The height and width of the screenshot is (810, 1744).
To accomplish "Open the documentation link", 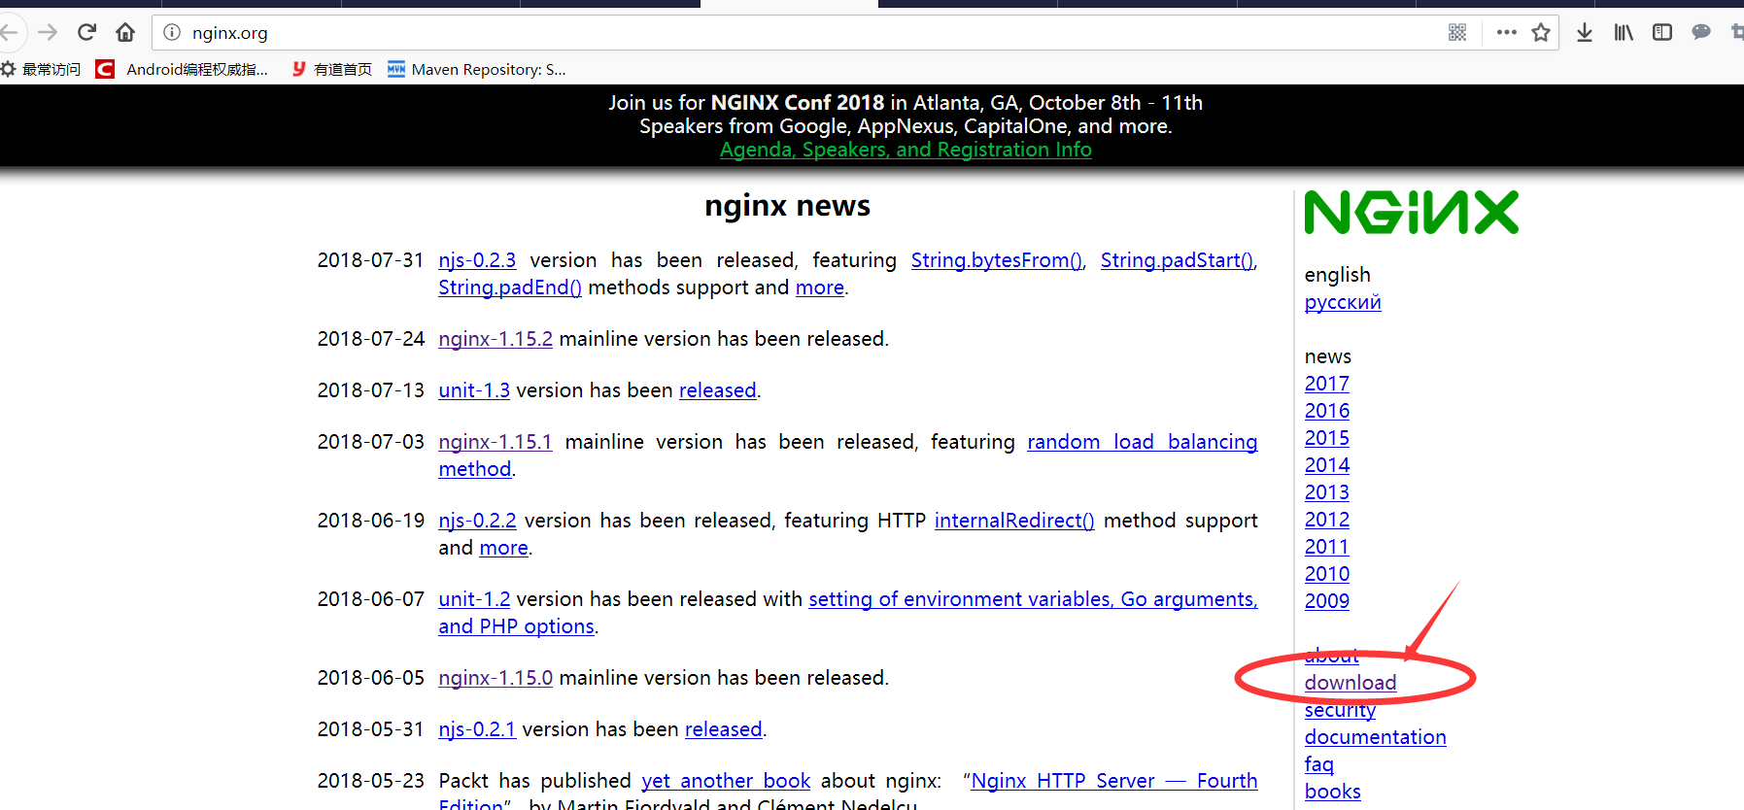I will click(1376, 737).
